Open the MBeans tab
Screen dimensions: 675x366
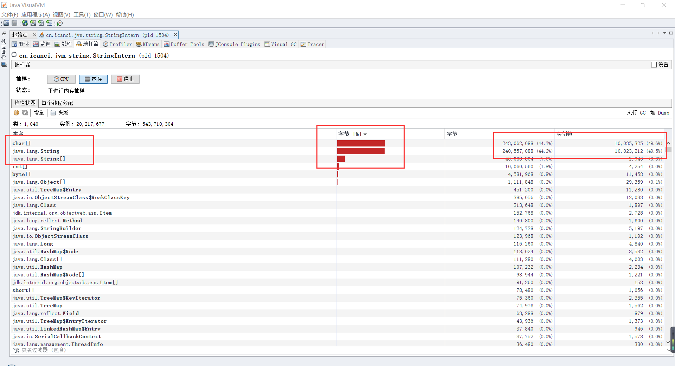[148, 44]
